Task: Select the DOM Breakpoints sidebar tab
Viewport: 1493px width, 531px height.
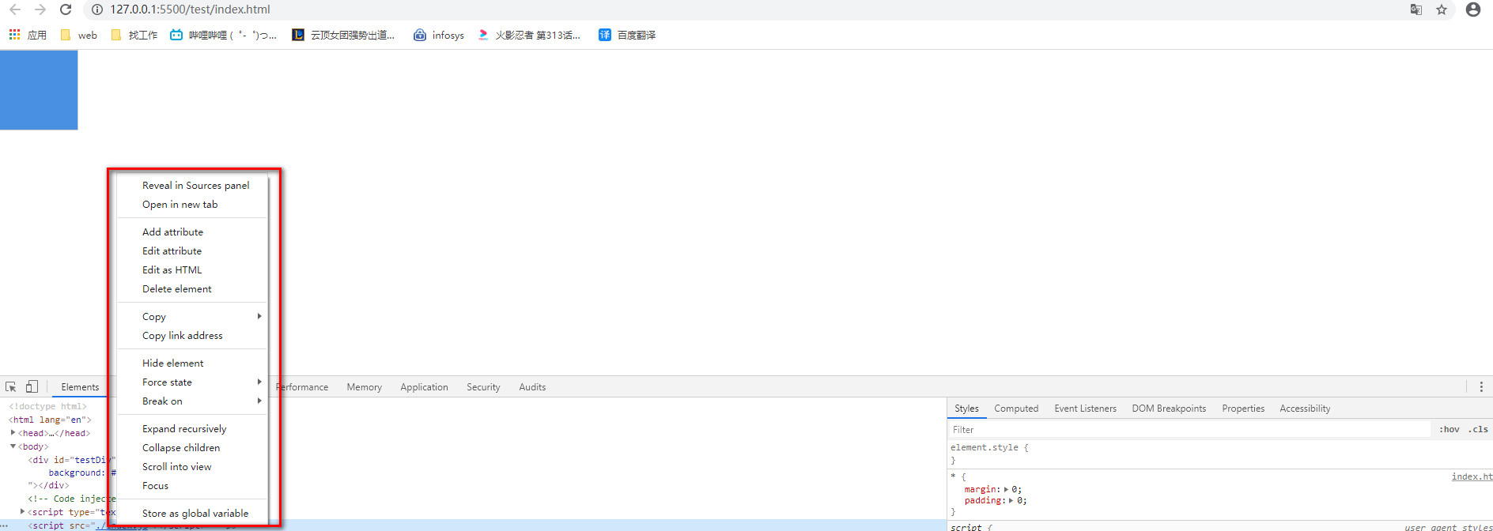Action: coord(1169,409)
